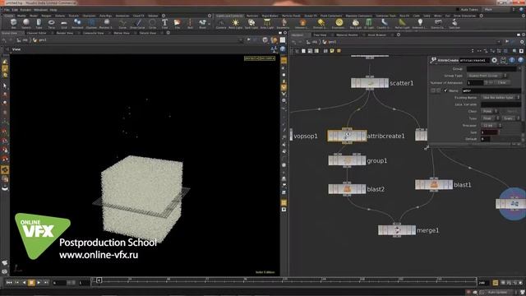This screenshot has width=526, height=296.
Task: Click the Group input field
Action: coord(491,69)
